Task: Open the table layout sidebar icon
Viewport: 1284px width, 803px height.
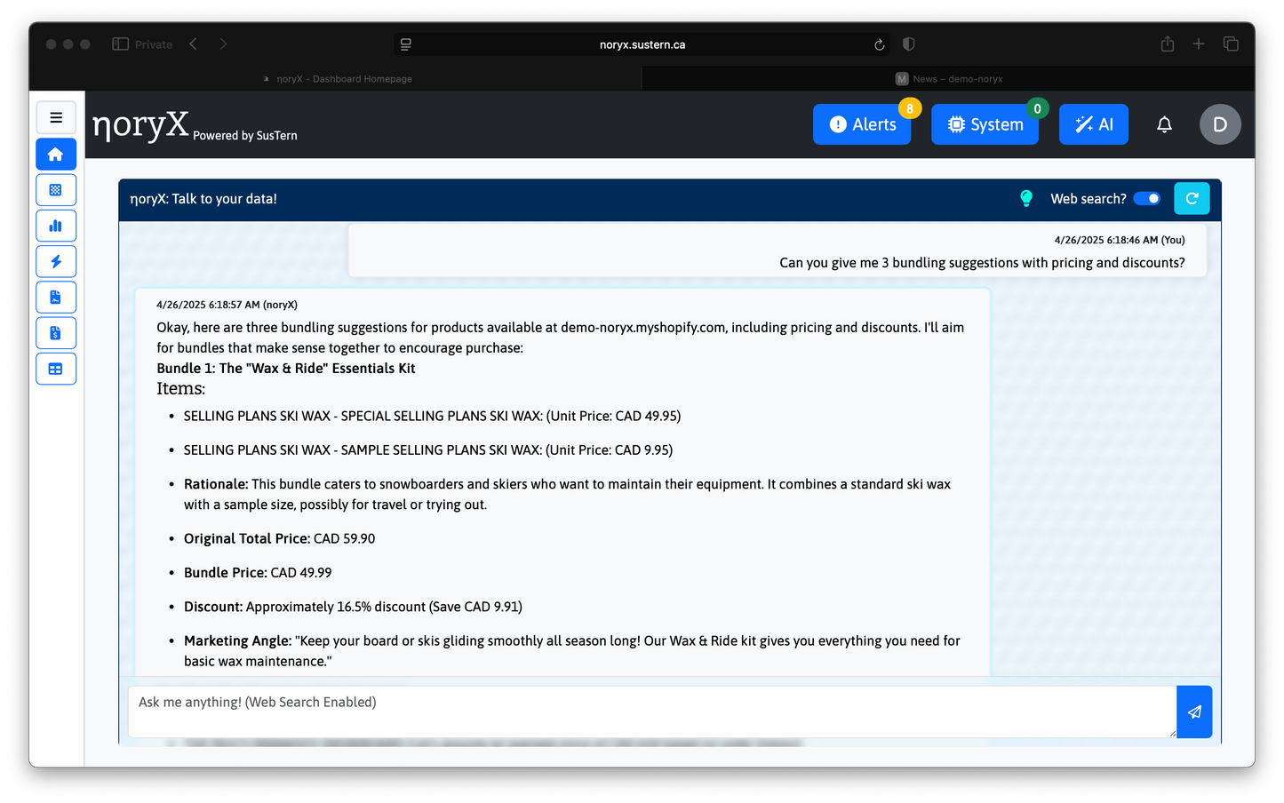Action: coord(56,369)
